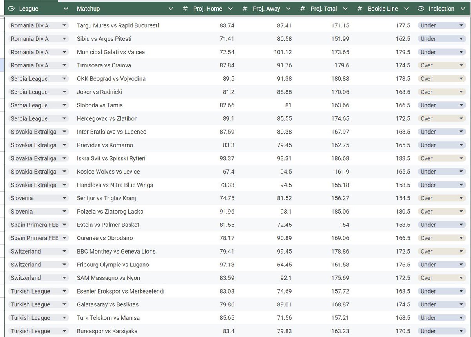Click number type icon beside Proj. Home
This screenshot has height=337, width=471.
pos(185,9)
